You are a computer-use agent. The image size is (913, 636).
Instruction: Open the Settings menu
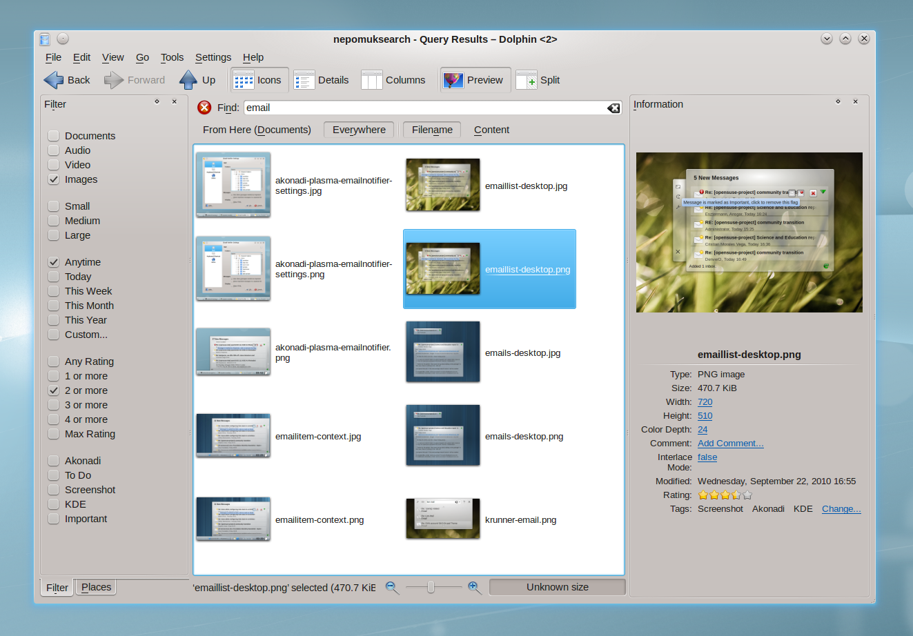click(x=213, y=57)
